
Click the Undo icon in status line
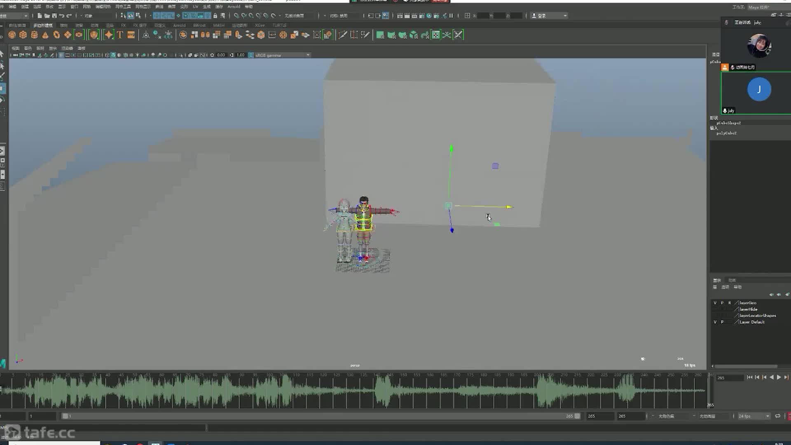pyautogui.click(x=61, y=16)
